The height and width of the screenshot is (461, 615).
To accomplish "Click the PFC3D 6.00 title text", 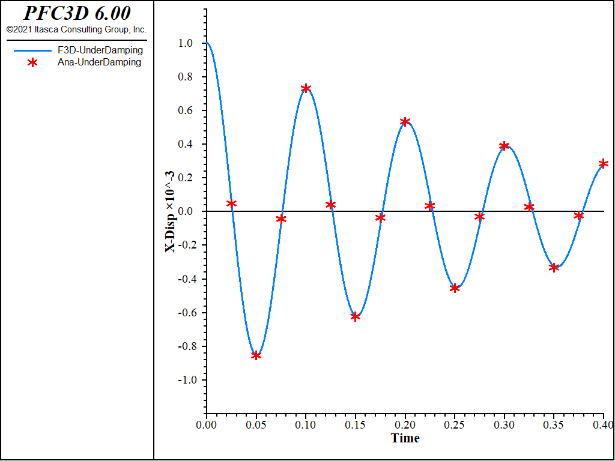I will [77, 13].
